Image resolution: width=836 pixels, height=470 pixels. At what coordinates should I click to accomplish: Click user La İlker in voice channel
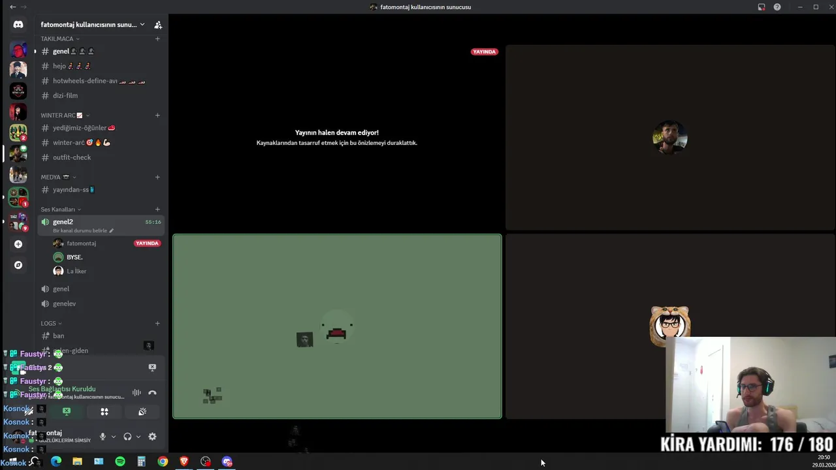[x=76, y=271]
